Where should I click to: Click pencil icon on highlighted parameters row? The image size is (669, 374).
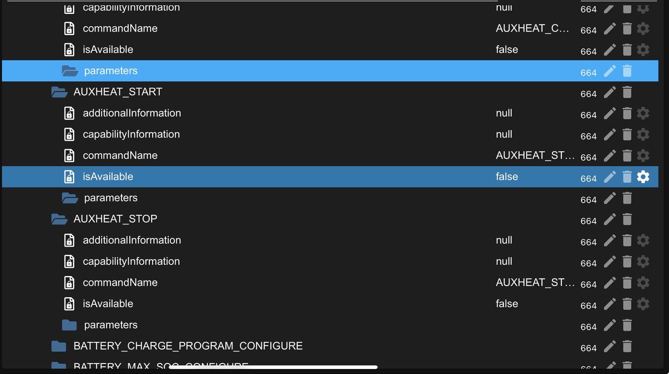click(610, 71)
